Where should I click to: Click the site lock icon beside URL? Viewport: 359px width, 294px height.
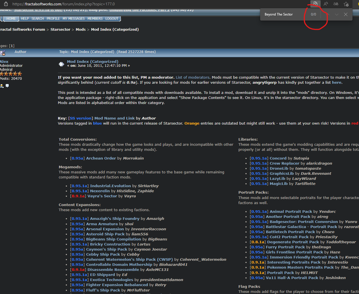click(6, 4)
